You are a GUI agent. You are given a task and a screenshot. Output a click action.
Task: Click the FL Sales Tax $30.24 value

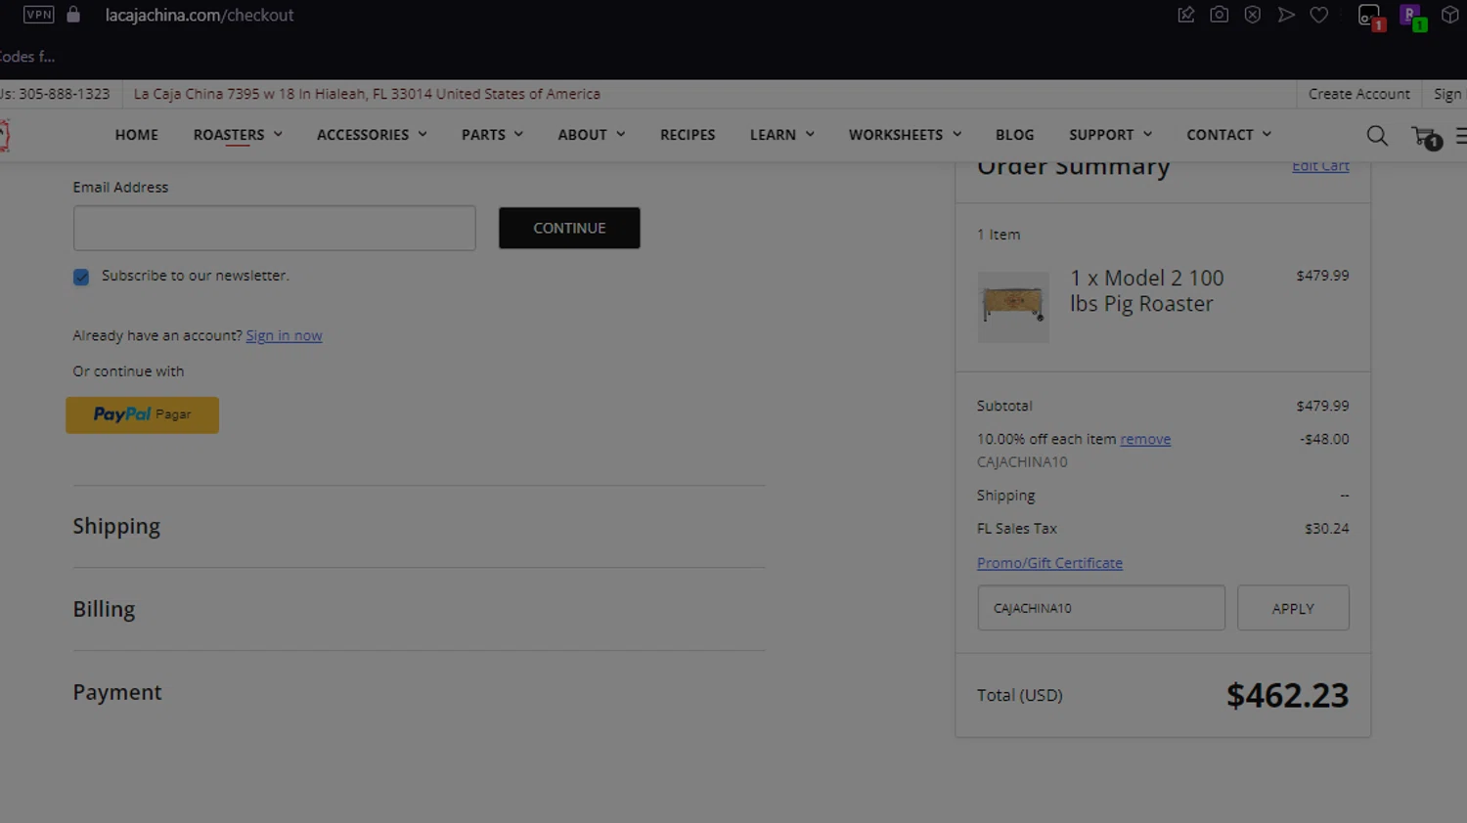1327,529
